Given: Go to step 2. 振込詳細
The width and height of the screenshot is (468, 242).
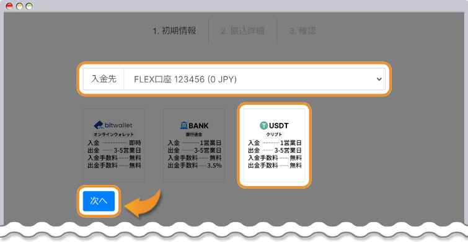Looking at the screenshot, I should click(x=242, y=31).
